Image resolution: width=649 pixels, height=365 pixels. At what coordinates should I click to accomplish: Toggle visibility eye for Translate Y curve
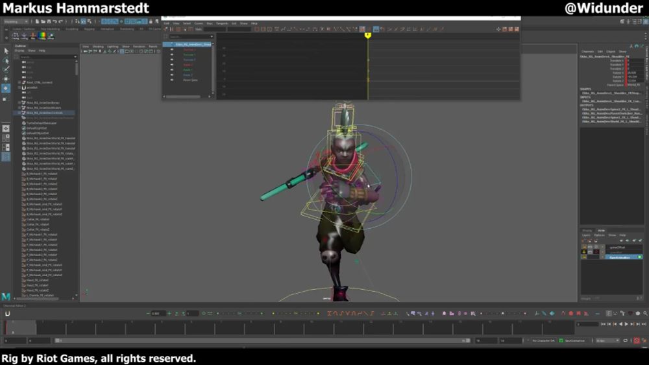(172, 54)
